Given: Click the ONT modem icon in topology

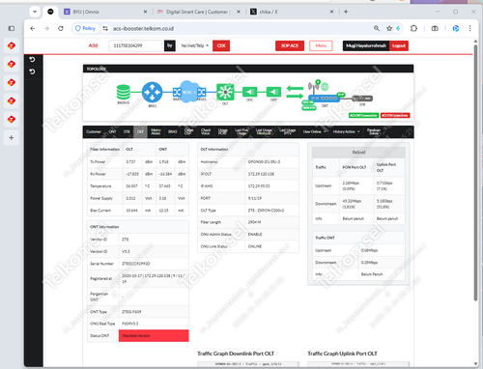Looking at the screenshot, I should pos(325,99).
